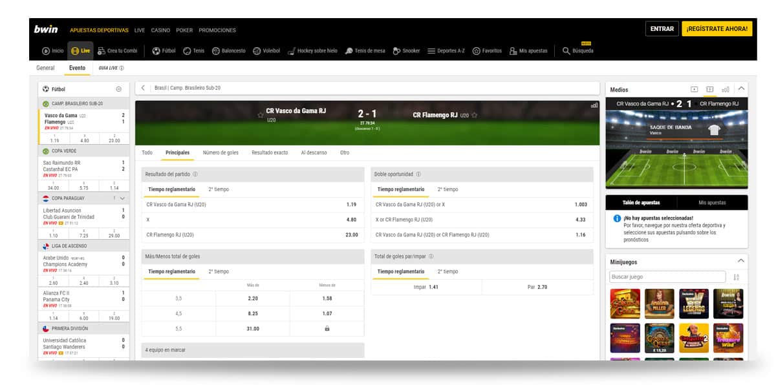Viewport: 776px width, 385px height.
Task: Bet on draw X at 4.80
Action: 252,220
